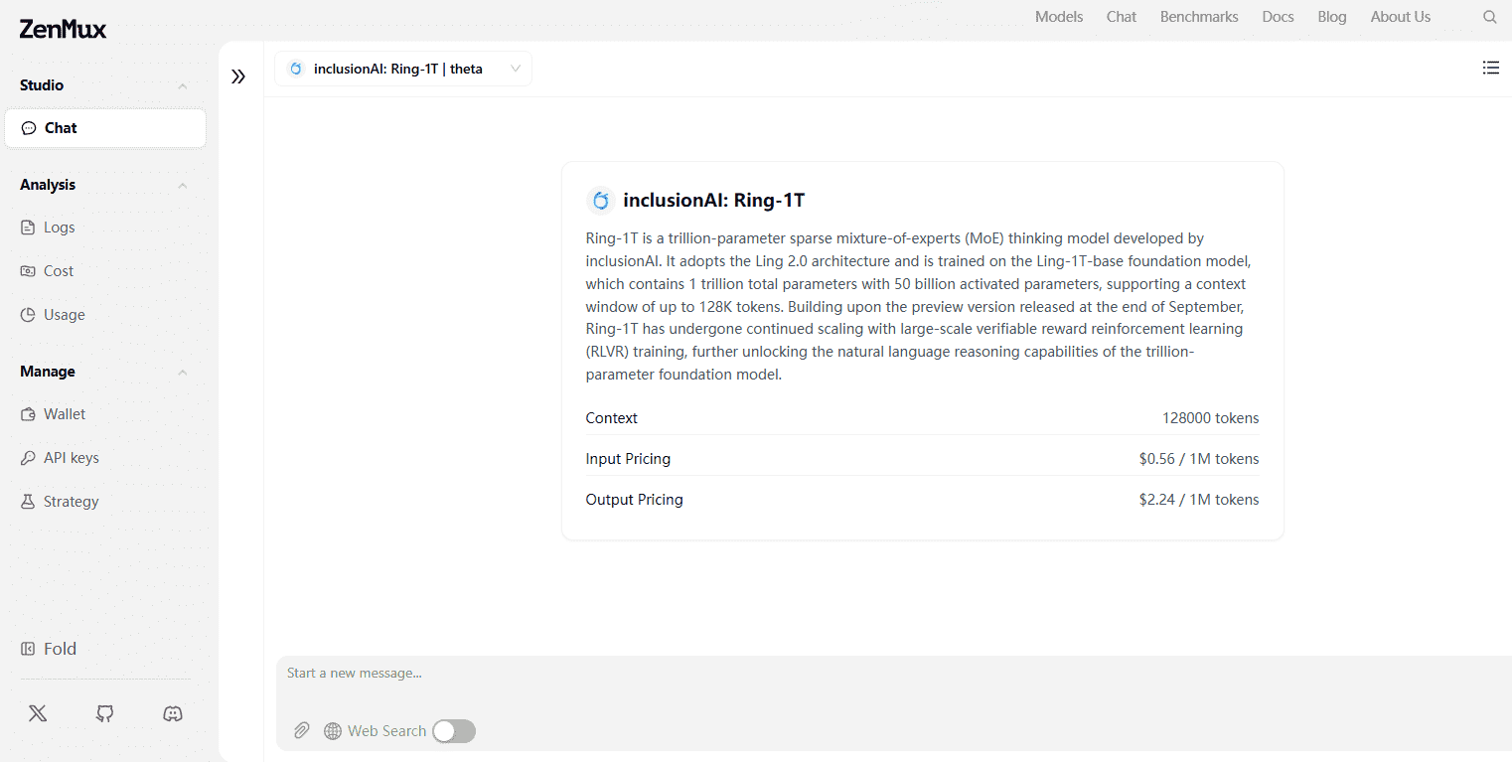This screenshot has width=1512, height=762.
Task: Click the Strategy flask icon
Action: [28, 502]
